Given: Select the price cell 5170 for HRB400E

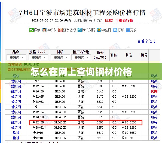Looking at the screenshot, I should tap(100, 117).
